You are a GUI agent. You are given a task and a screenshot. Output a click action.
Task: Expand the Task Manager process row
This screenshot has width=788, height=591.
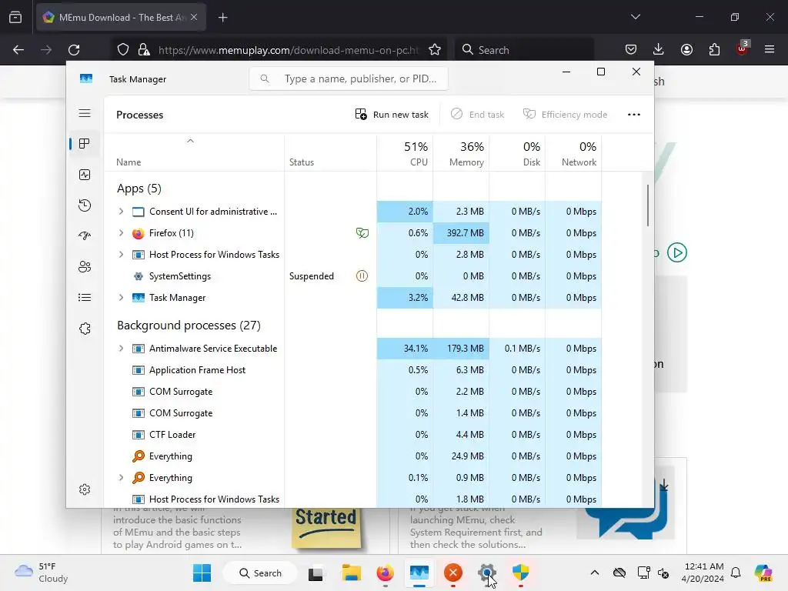pyautogui.click(x=121, y=298)
